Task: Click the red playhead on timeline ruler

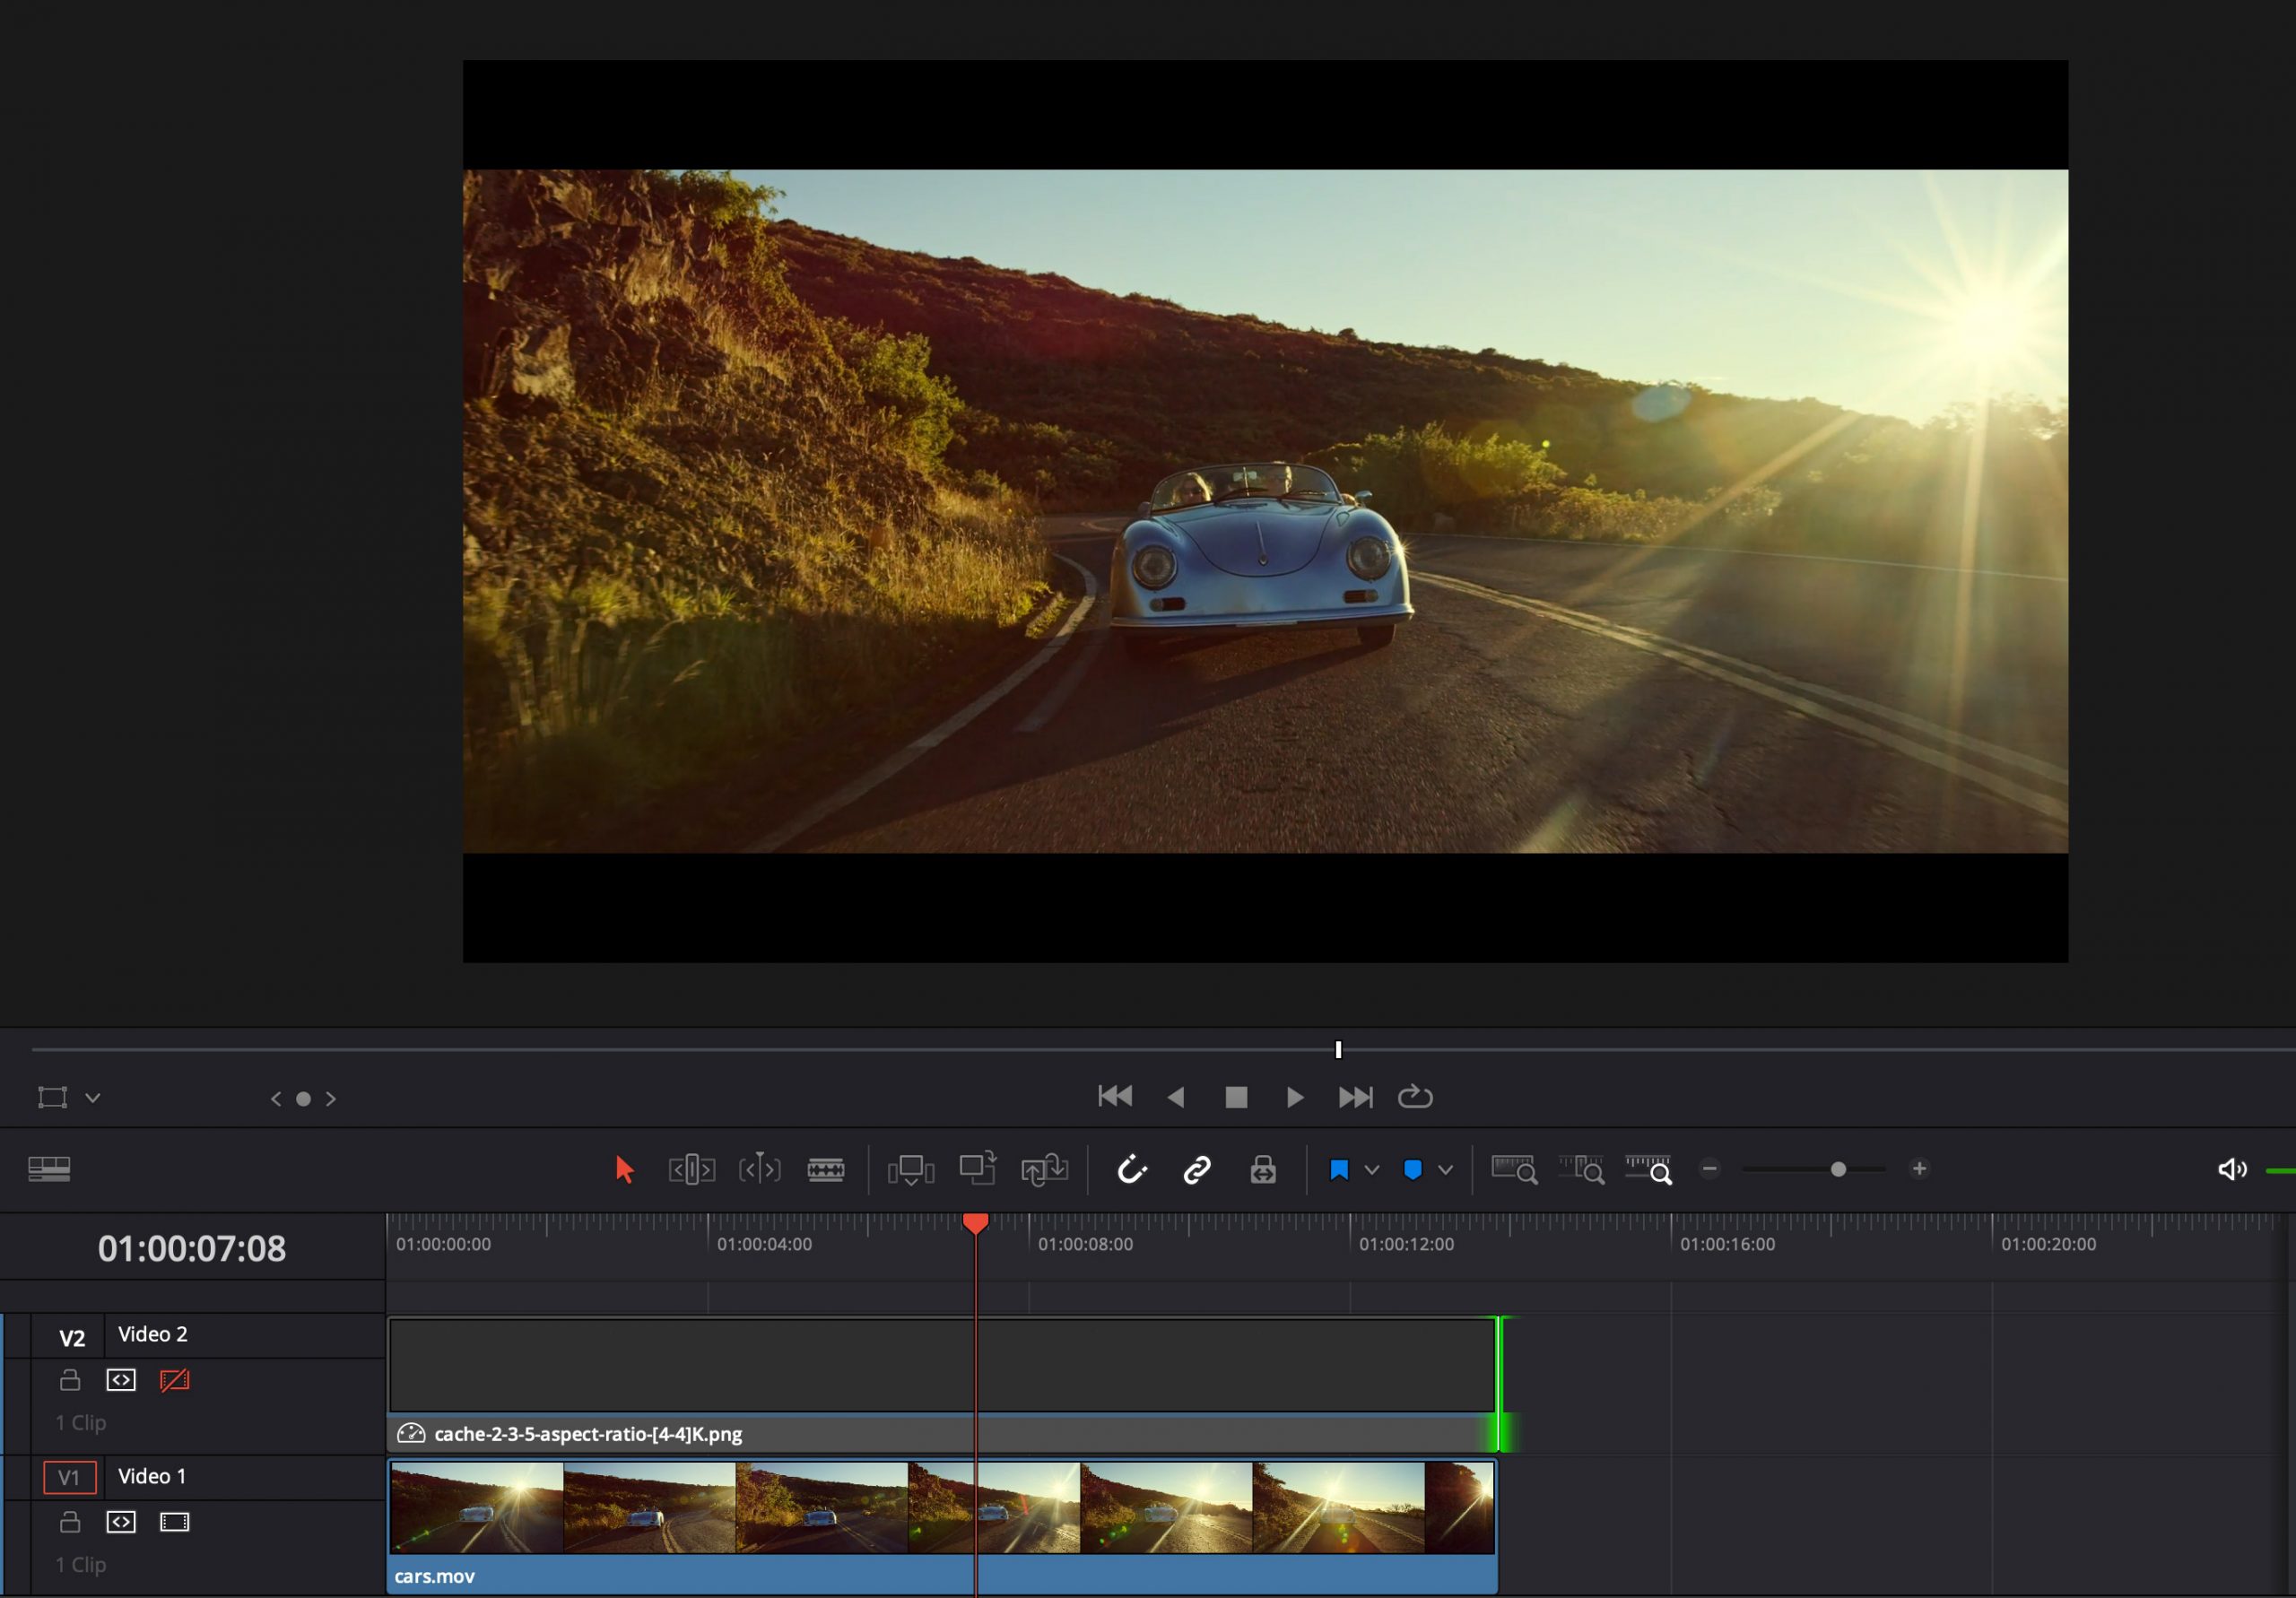Action: 975,1223
